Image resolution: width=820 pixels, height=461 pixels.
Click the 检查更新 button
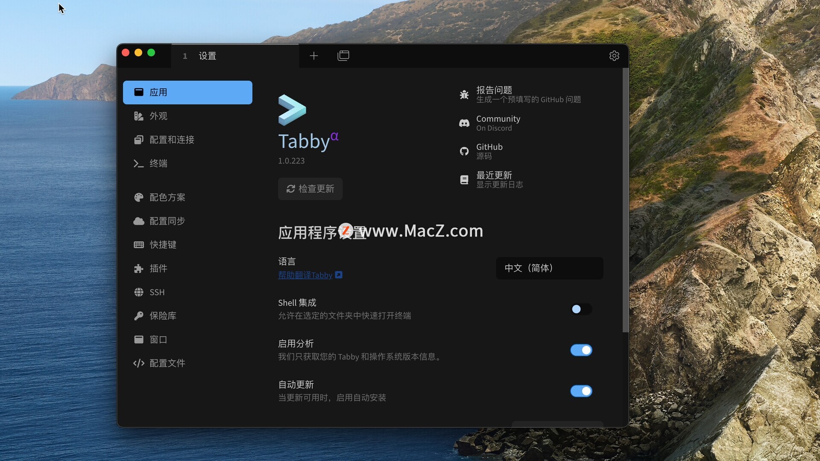pos(310,189)
